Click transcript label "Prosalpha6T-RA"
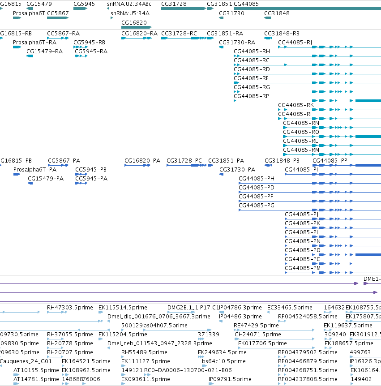 [34, 43]
